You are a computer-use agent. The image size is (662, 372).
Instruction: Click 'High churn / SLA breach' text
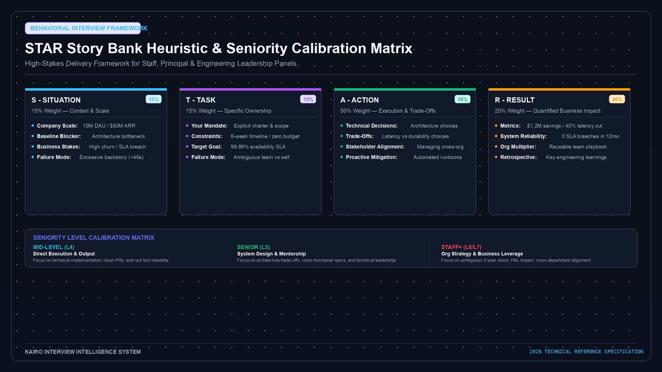118,147
